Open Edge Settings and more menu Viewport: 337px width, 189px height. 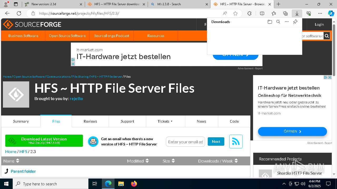[320, 13]
